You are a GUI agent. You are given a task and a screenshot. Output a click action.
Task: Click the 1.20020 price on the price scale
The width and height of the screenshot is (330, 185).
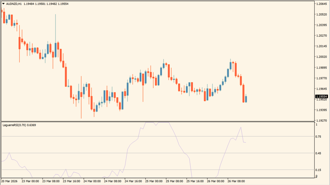pyautogui.click(x=321, y=57)
